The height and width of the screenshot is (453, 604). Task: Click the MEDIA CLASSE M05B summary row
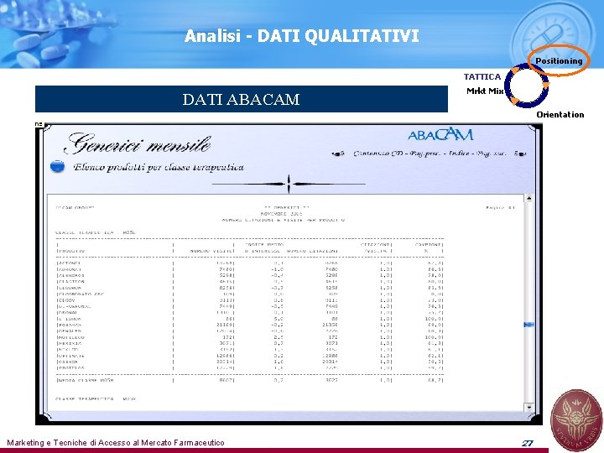click(x=250, y=380)
